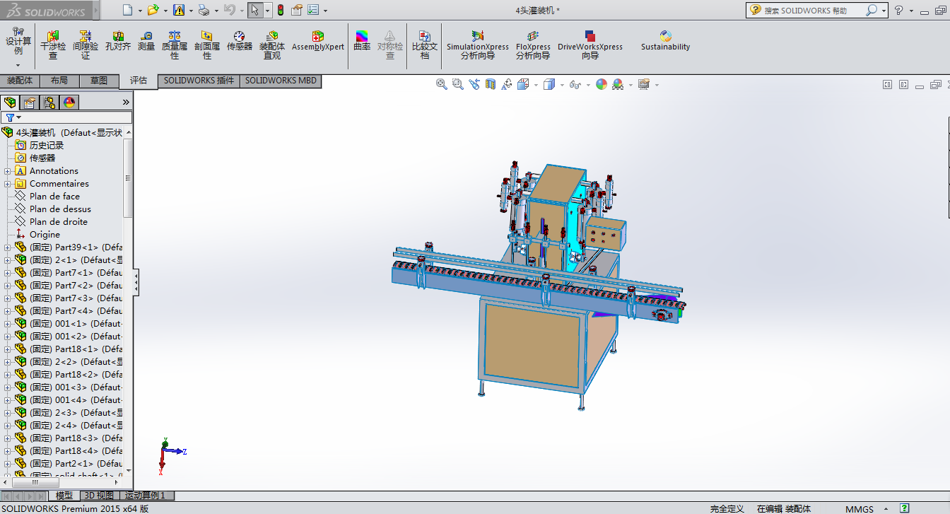Run the 干涉检查 interference check tool
This screenshot has height=514, width=950.
coord(53,42)
